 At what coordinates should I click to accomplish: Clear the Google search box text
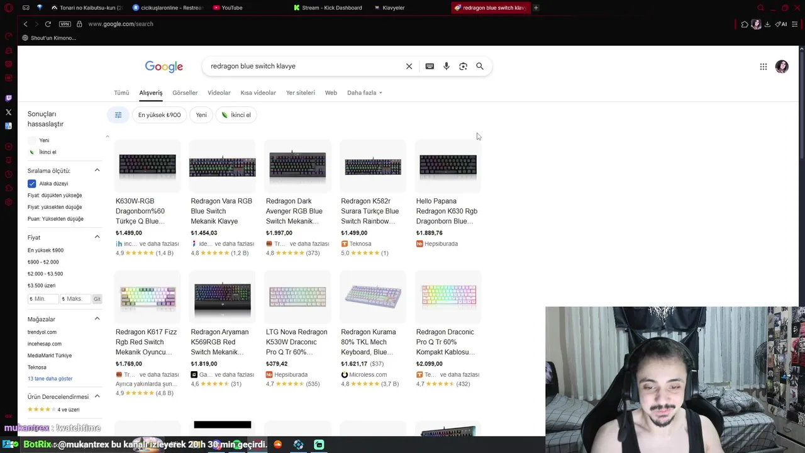click(x=409, y=66)
